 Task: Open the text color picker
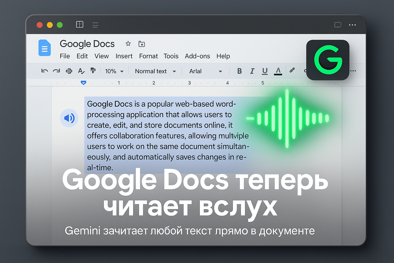(278, 71)
